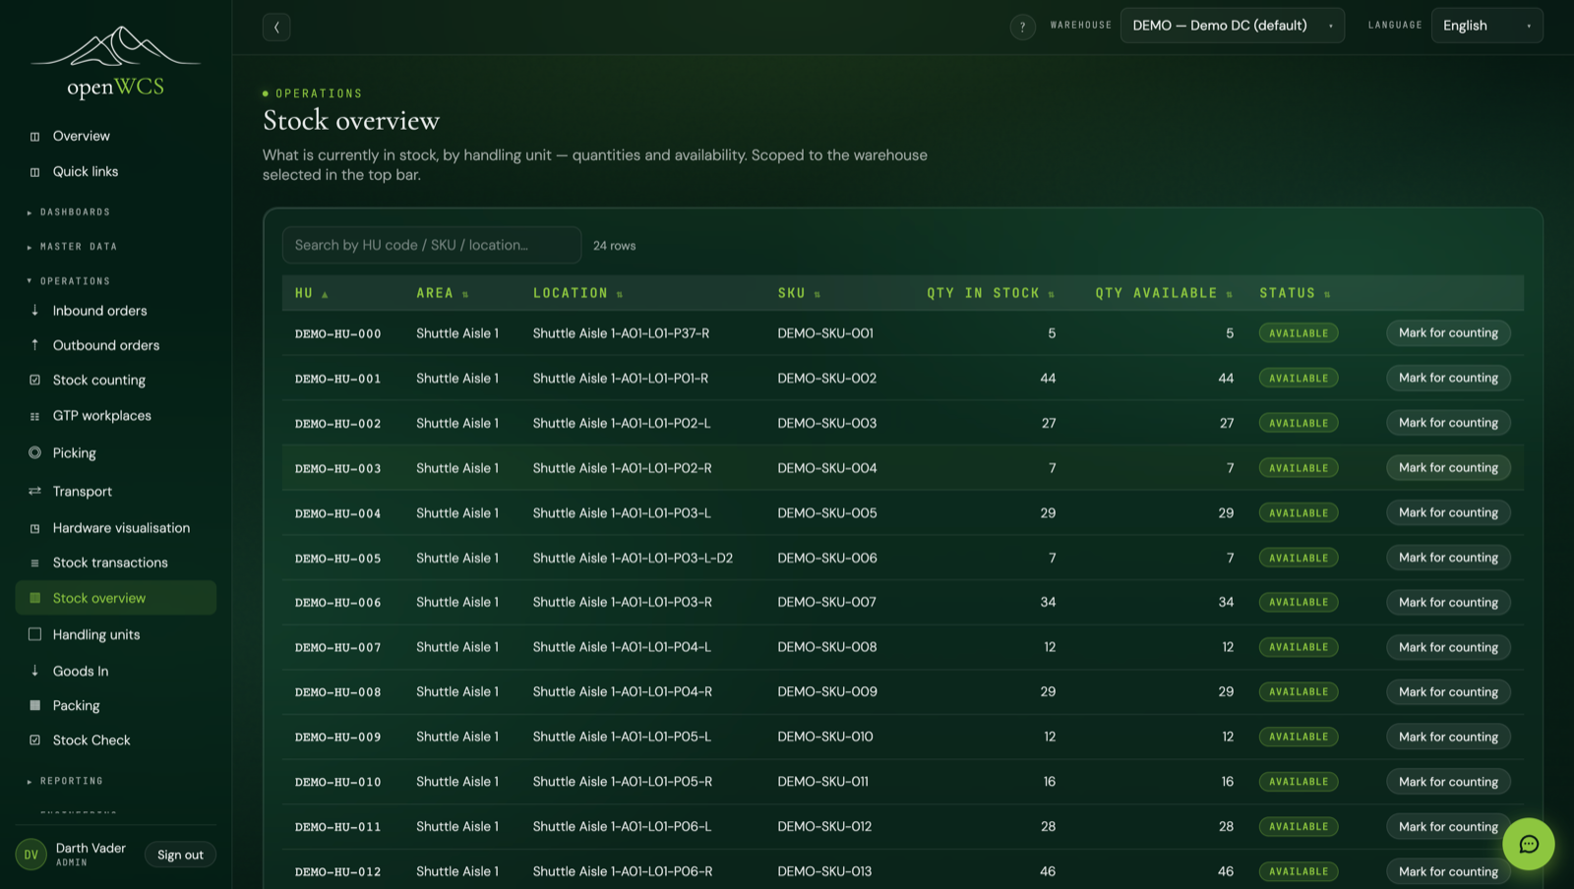Click the Handling units square icon
Screen dimensions: 1574x889
[x=35, y=634]
